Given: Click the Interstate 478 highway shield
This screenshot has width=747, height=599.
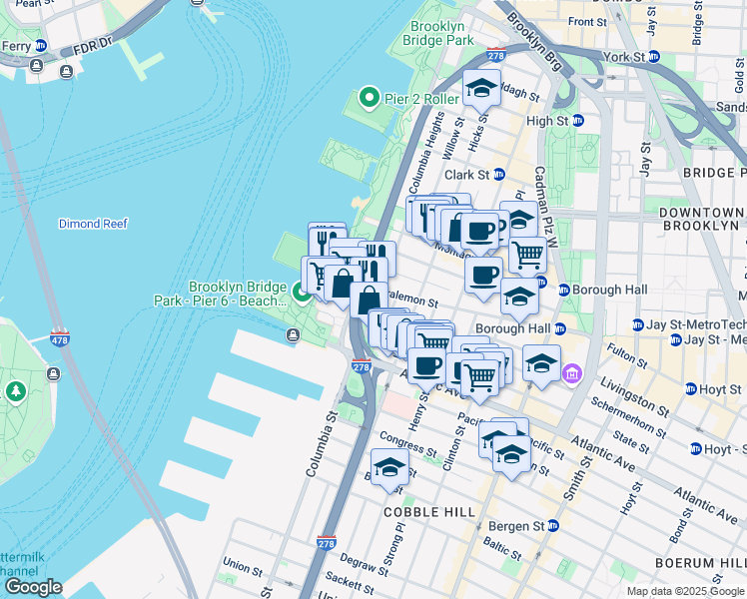Looking at the screenshot, I should 60,338.
